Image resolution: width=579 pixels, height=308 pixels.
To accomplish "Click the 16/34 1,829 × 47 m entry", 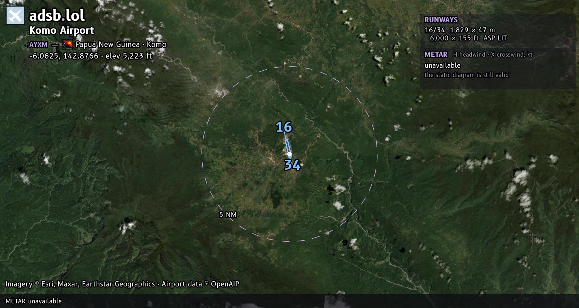I will click(x=459, y=30).
